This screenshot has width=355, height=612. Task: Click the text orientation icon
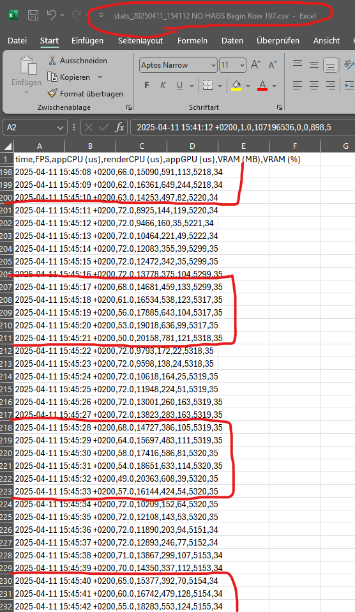pos(349,65)
